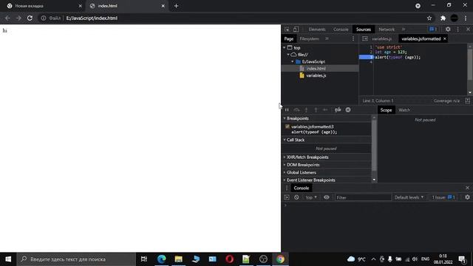The height and width of the screenshot is (266, 473).
Task: Toggle pause on exceptions
Action: [x=348, y=110]
